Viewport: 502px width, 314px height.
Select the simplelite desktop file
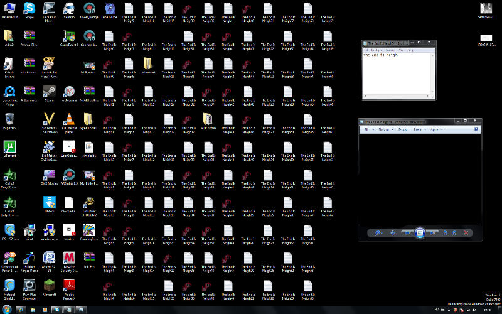pos(88,149)
